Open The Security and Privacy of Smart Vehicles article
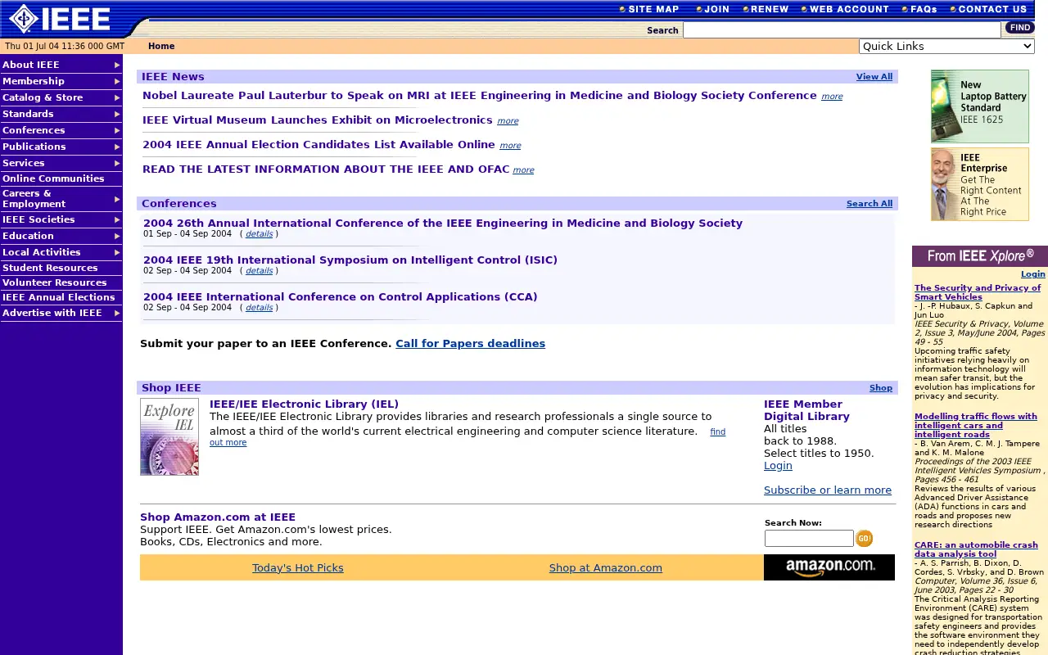1048x655 pixels. [978, 292]
